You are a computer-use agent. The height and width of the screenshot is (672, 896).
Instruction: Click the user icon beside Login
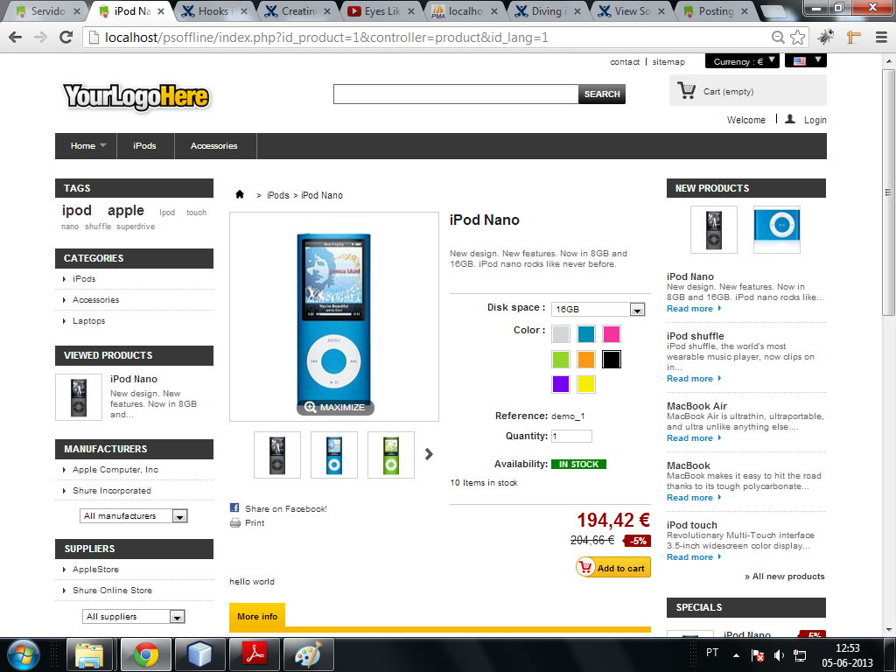point(790,119)
